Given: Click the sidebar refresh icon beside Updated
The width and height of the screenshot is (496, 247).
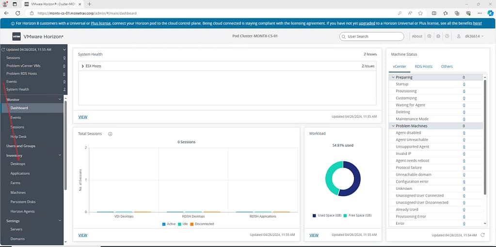Looking at the screenshot, I should click(x=3, y=49).
